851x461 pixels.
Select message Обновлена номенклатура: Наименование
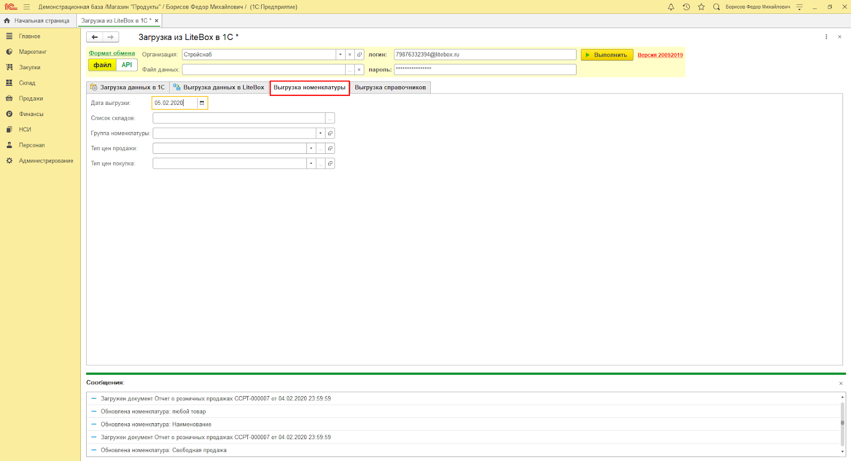point(463,424)
